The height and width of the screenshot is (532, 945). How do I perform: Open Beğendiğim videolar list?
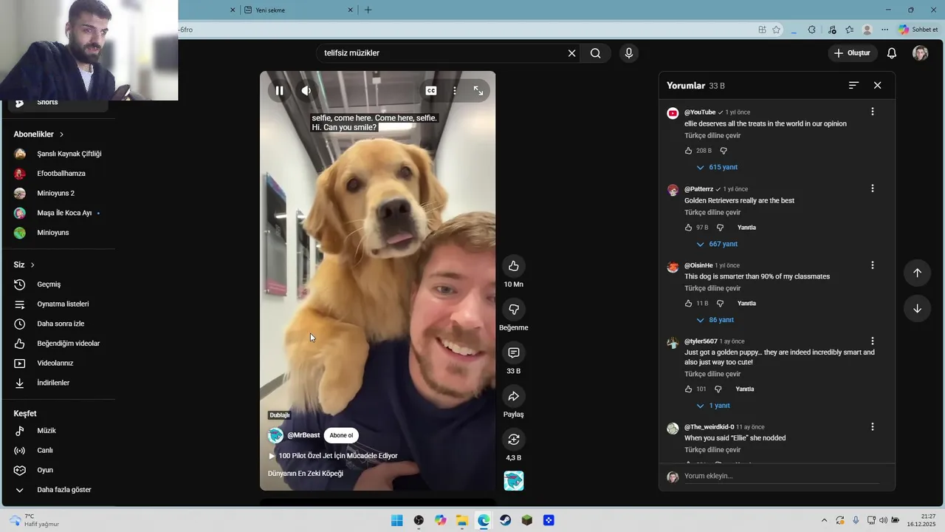(58, 344)
